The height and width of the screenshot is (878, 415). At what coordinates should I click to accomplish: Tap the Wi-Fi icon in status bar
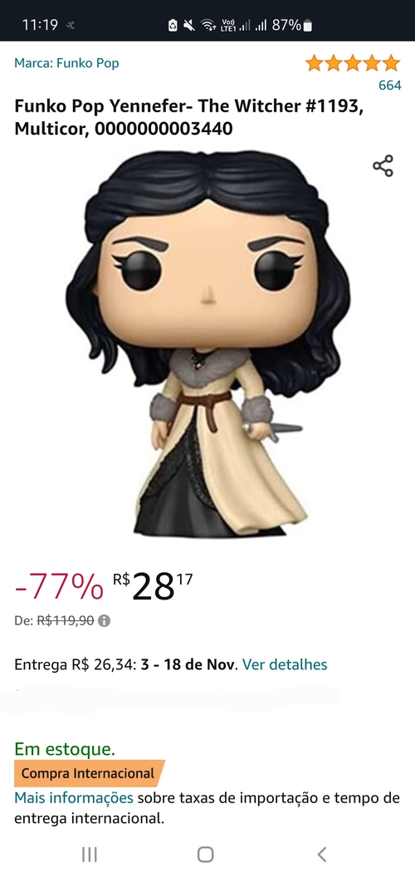[x=208, y=25]
